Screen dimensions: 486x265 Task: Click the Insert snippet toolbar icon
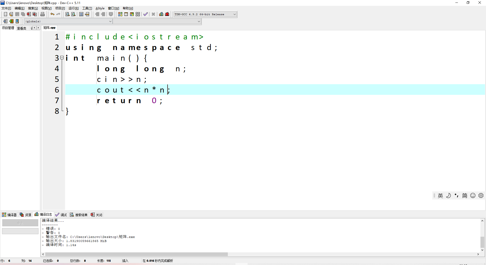tap(5, 21)
